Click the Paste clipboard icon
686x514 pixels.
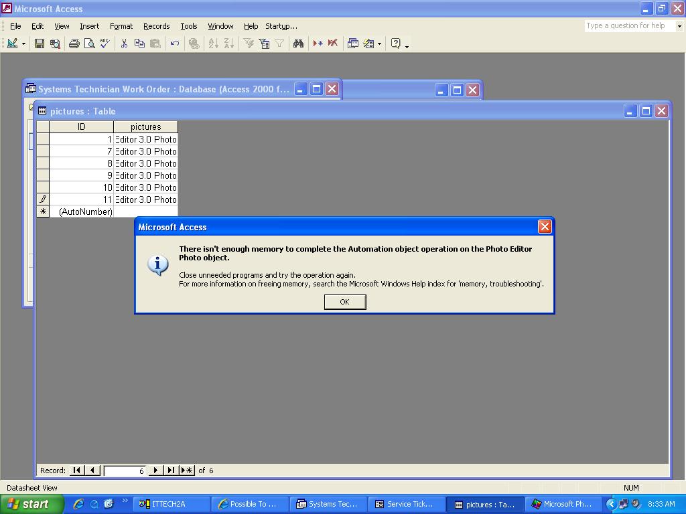(155, 44)
